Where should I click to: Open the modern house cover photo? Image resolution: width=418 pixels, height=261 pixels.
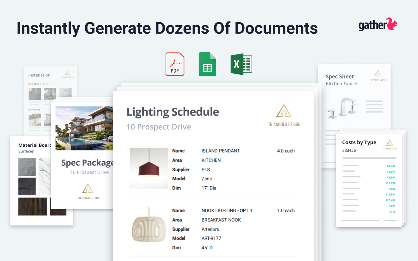pyautogui.click(x=84, y=128)
